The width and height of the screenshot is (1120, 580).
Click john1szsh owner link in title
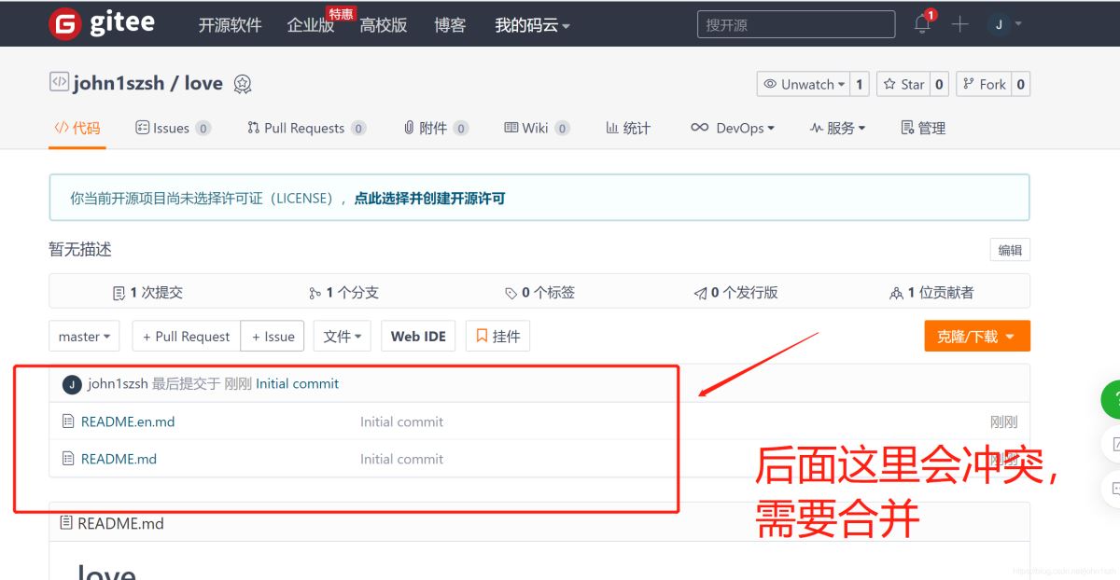119,83
